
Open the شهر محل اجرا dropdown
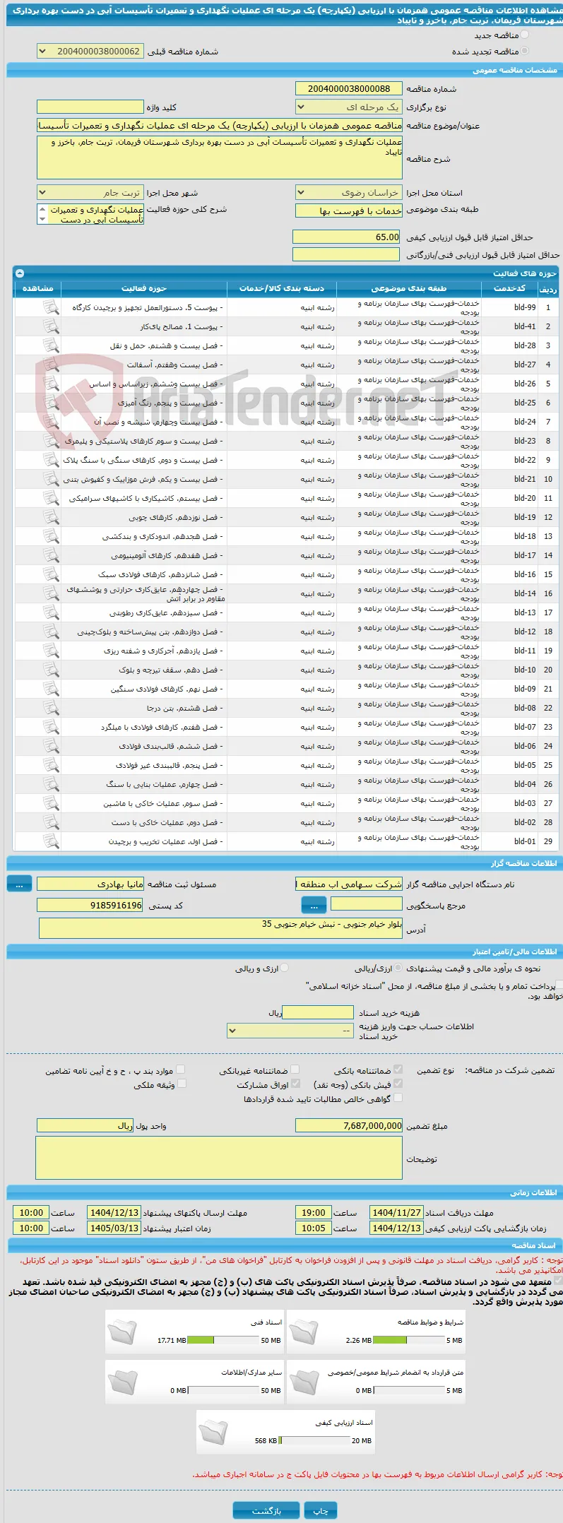pyautogui.click(x=90, y=192)
